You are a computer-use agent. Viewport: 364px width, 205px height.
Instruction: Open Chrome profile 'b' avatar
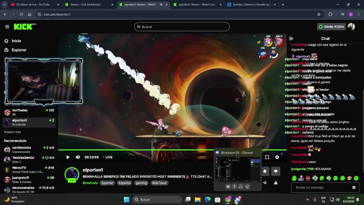click(351, 14)
